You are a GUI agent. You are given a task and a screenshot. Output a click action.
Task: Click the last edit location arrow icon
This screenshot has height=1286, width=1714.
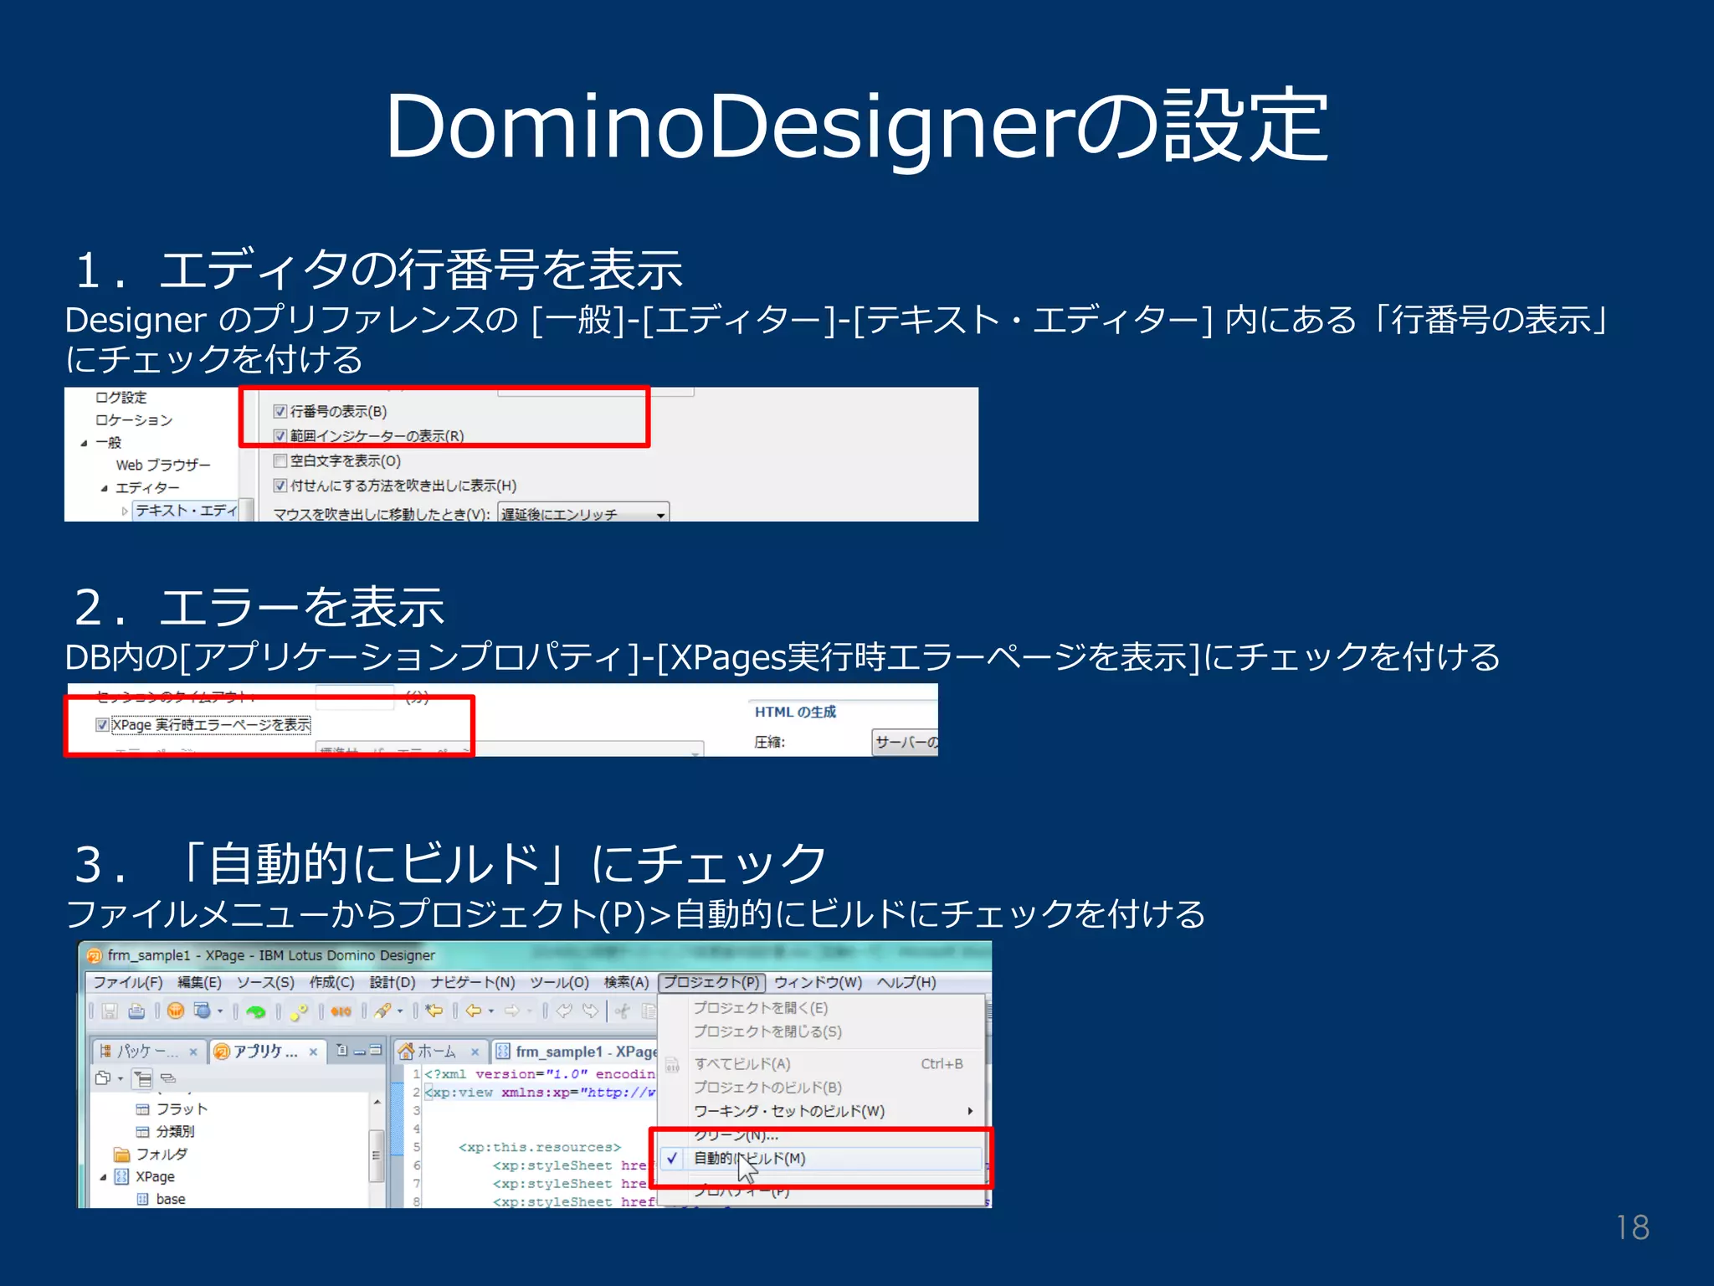click(434, 1011)
